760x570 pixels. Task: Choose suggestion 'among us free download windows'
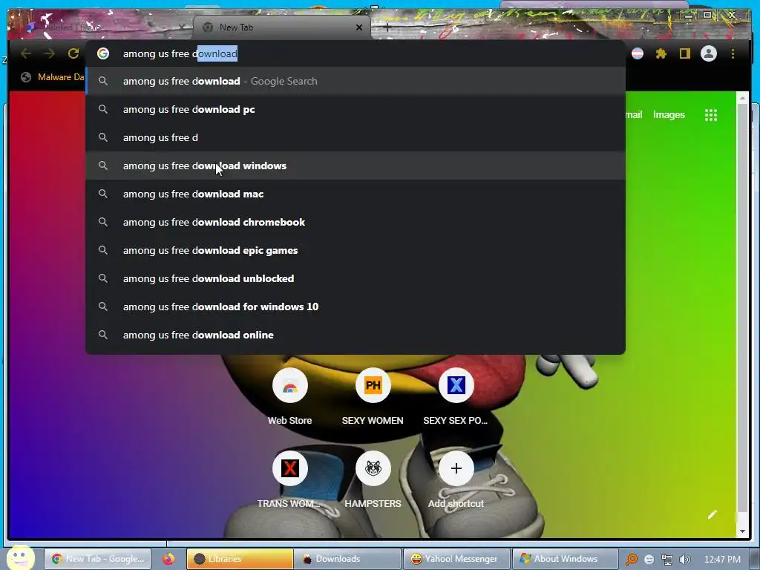[356, 166]
